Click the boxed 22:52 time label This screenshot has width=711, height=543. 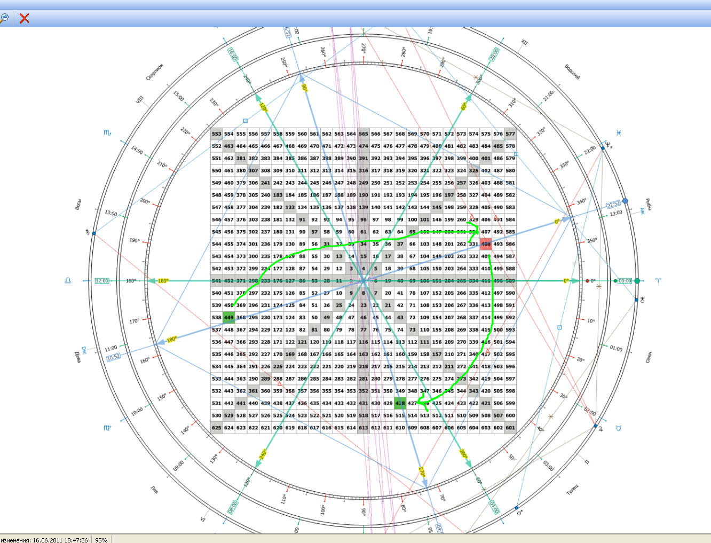[613, 204]
